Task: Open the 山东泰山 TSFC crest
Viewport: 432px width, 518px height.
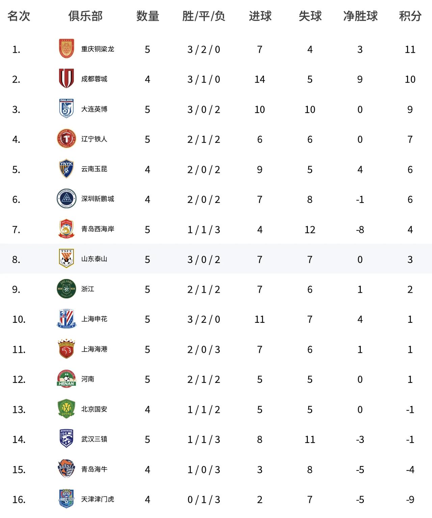Action: 66,259
